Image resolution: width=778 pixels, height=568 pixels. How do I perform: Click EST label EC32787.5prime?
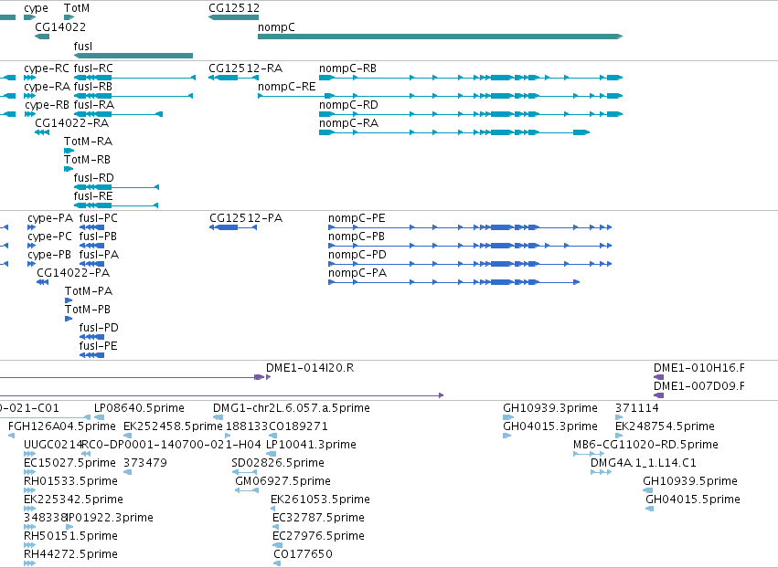(x=318, y=518)
